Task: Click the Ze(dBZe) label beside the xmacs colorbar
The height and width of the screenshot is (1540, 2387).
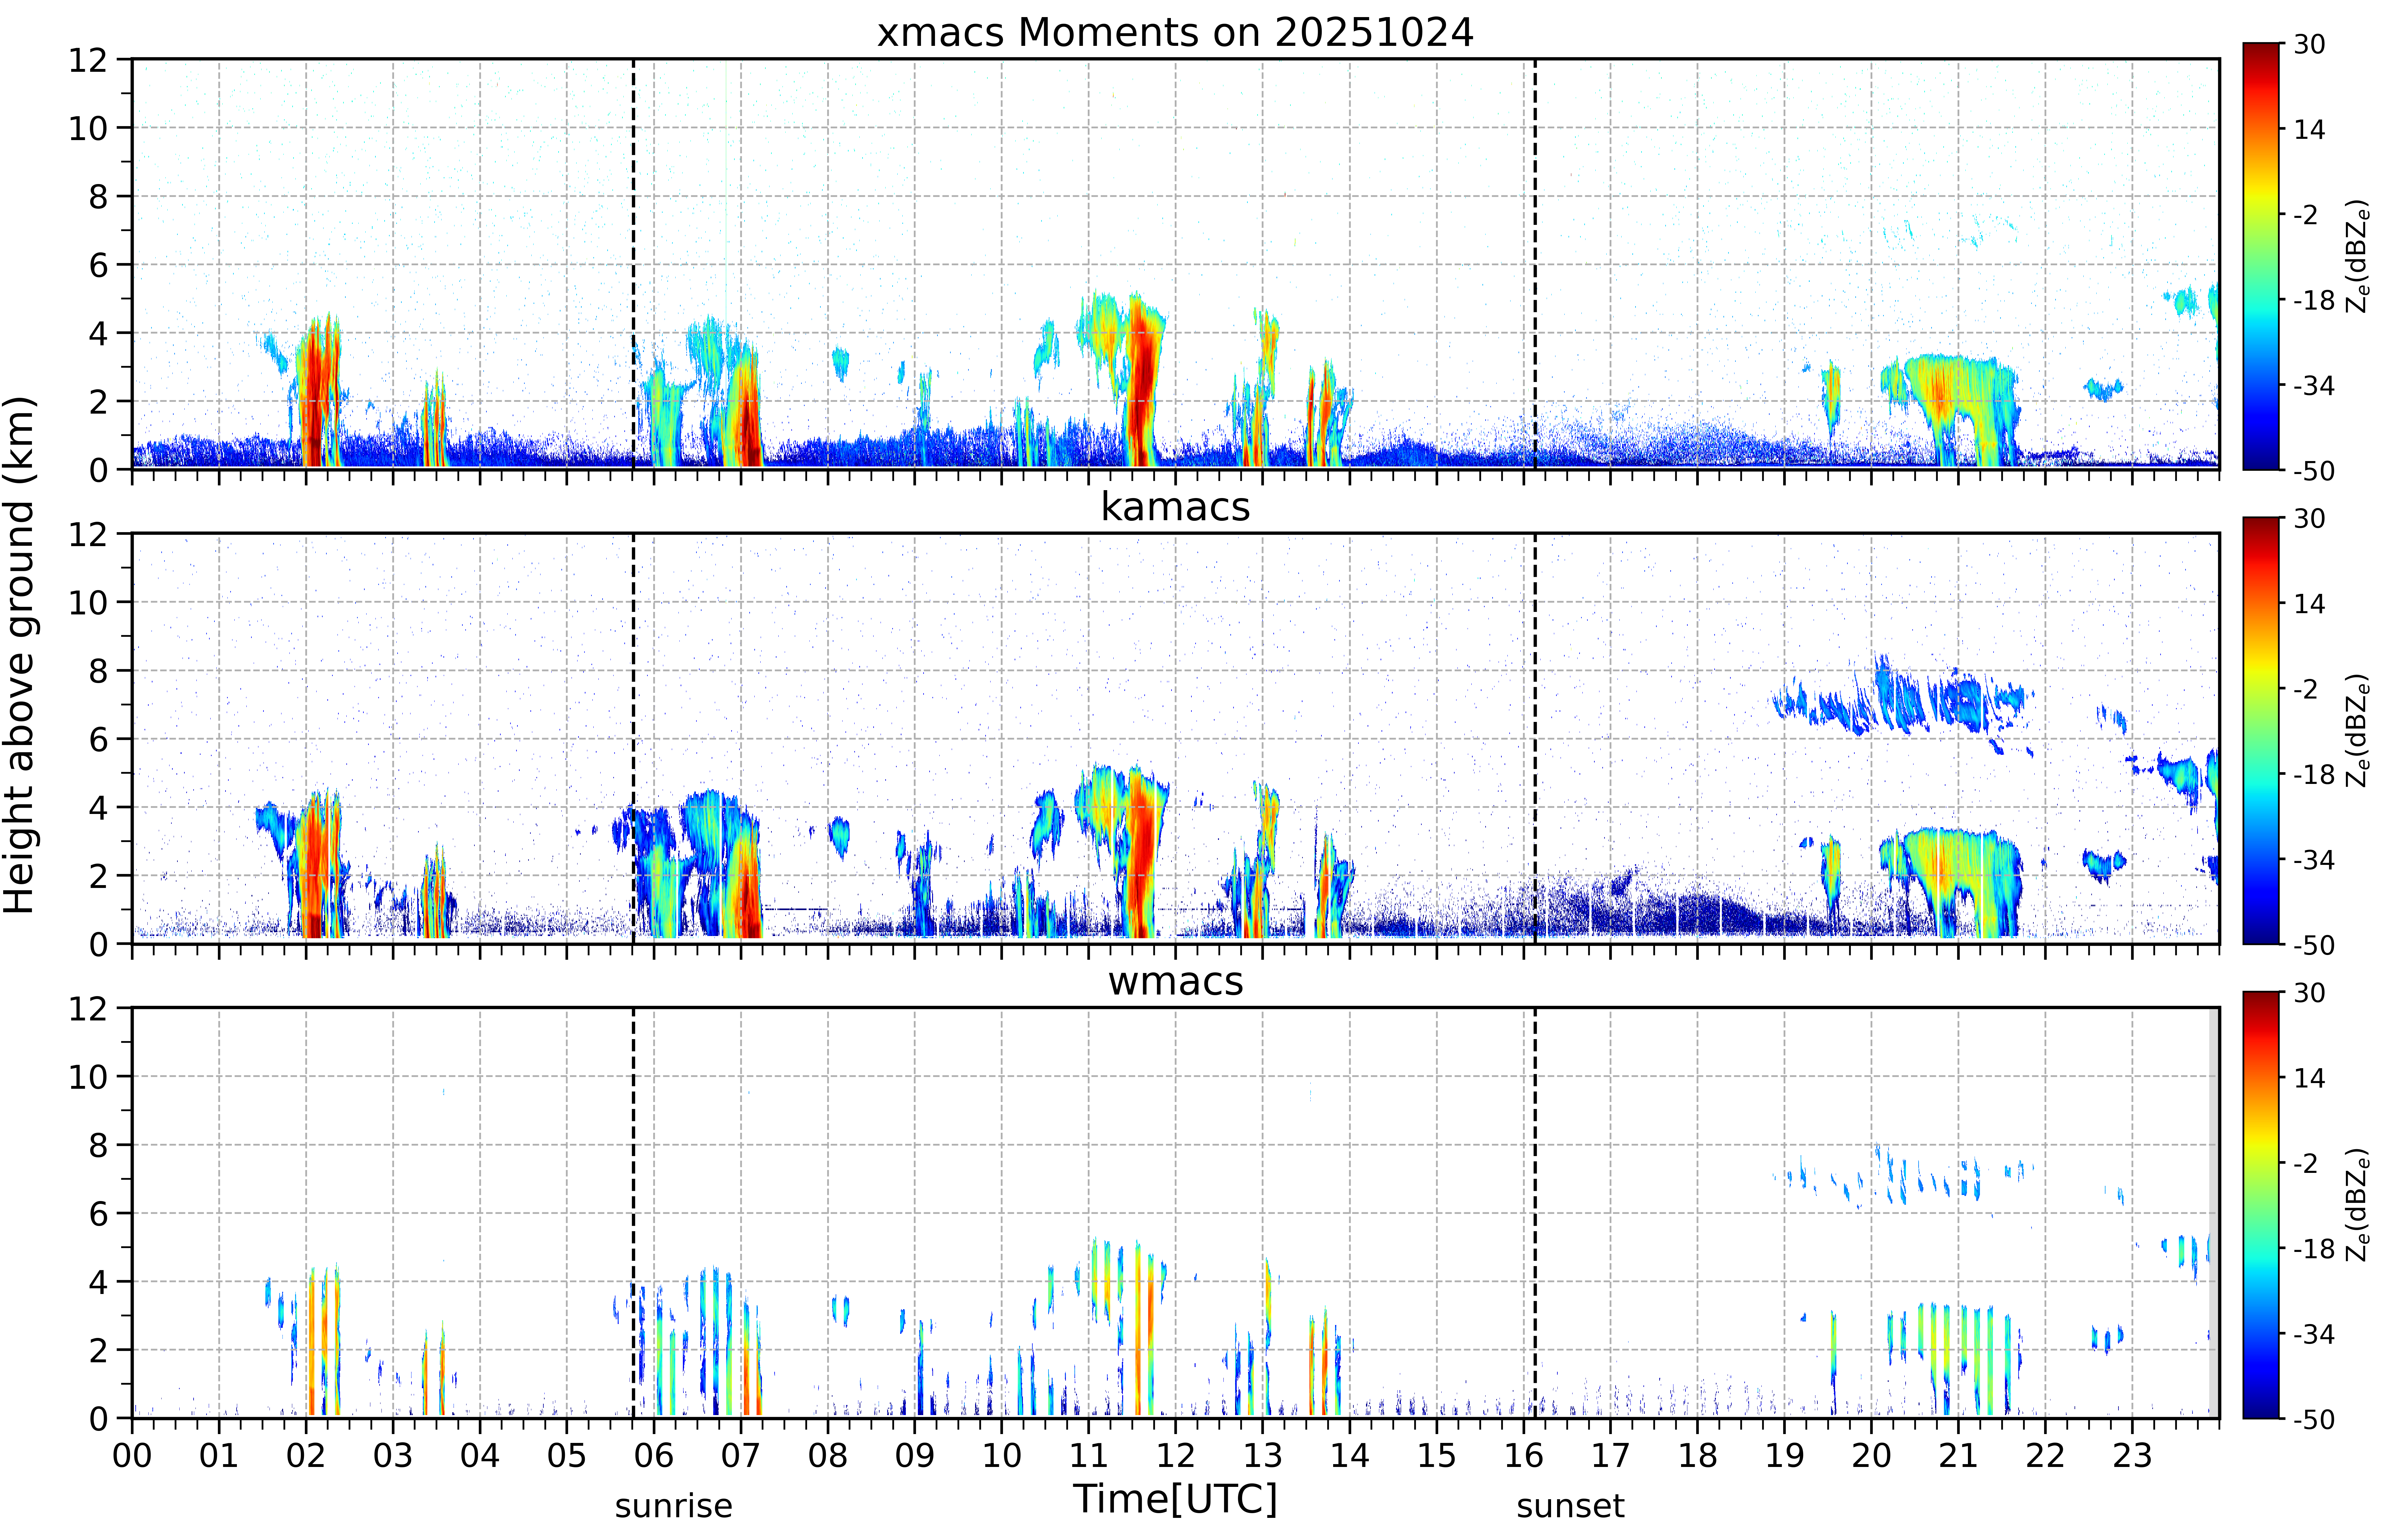Action: point(2358,256)
